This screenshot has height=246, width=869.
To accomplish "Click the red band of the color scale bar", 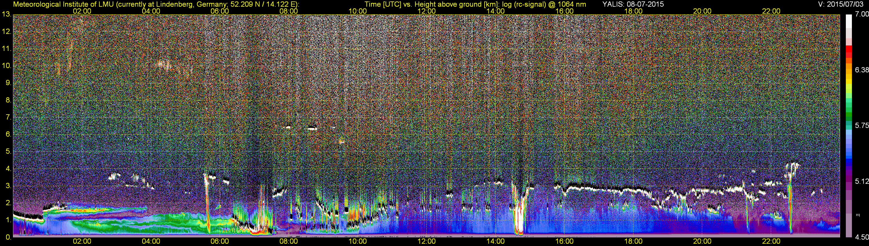I will tap(849, 51).
